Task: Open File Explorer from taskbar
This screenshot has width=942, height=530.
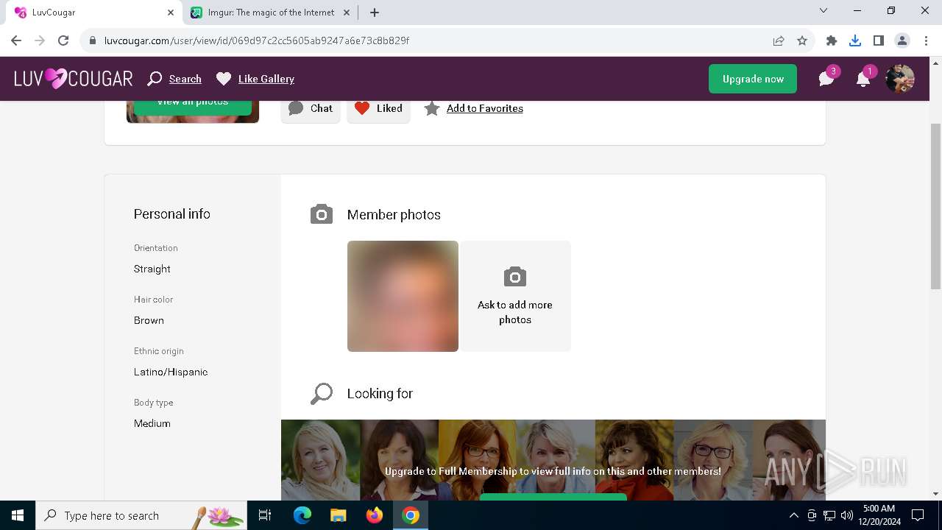Action: click(x=338, y=515)
